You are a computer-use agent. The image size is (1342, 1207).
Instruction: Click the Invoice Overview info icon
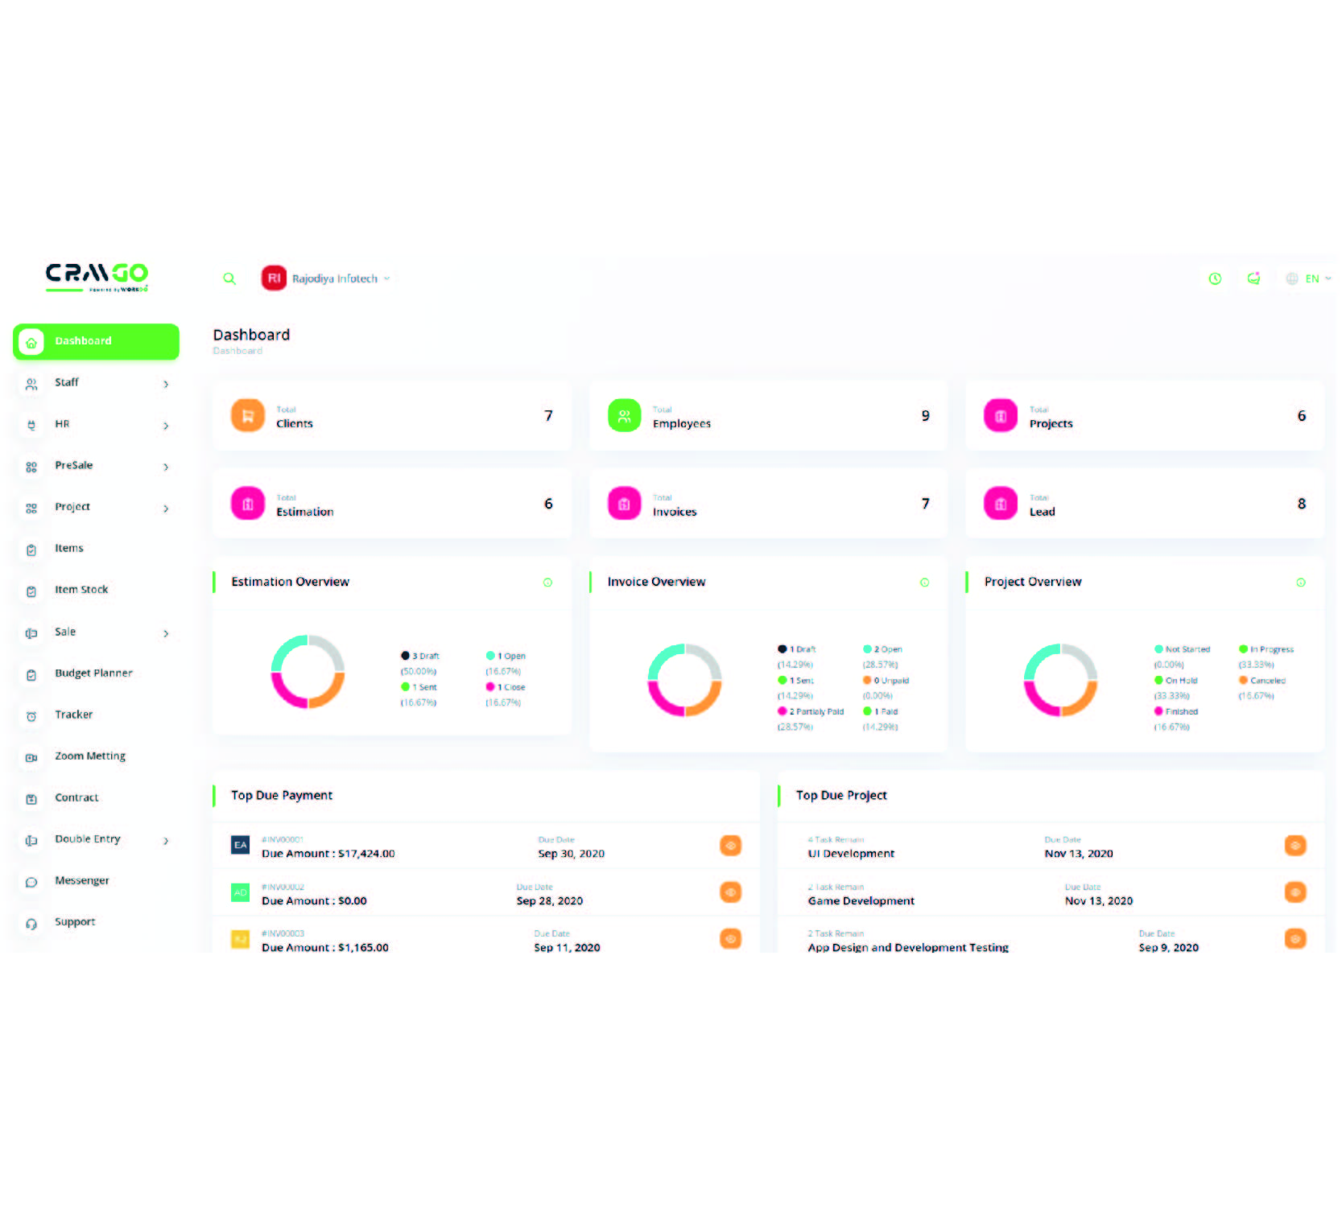pos(924,583)
